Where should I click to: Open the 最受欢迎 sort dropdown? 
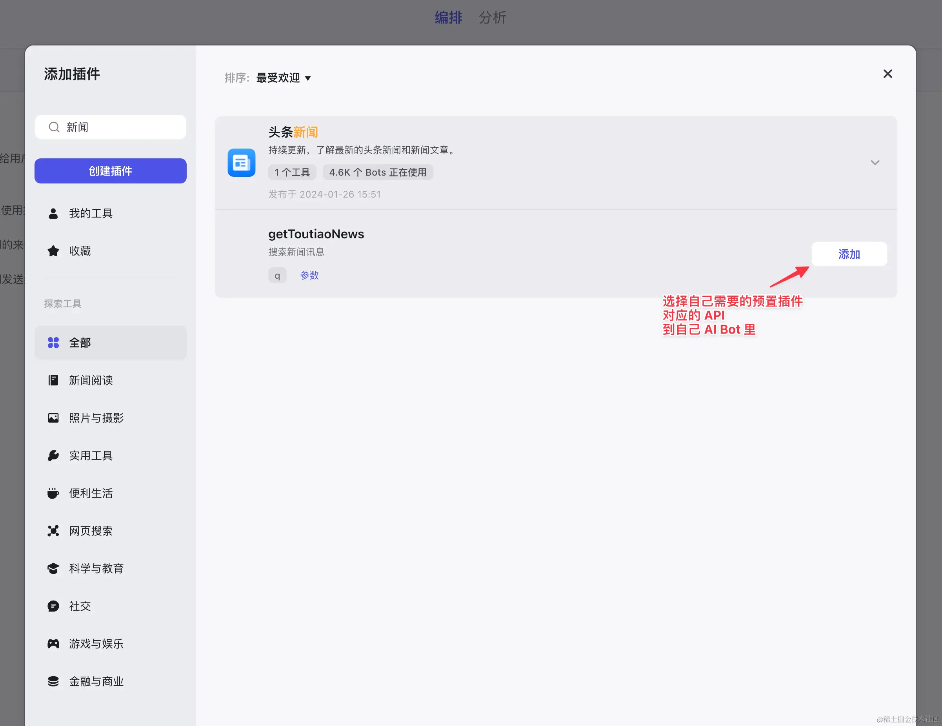pos(284,78)
